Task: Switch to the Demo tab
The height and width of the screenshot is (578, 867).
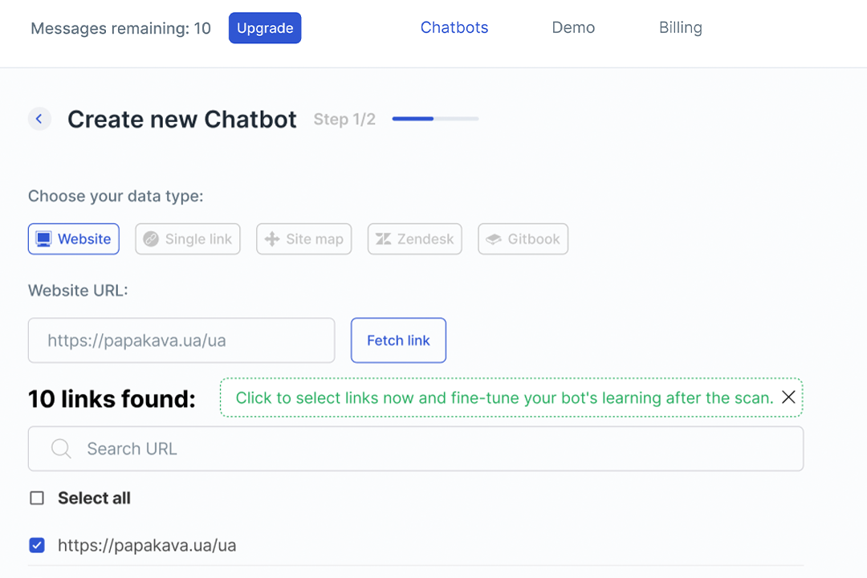Action: 573,27
